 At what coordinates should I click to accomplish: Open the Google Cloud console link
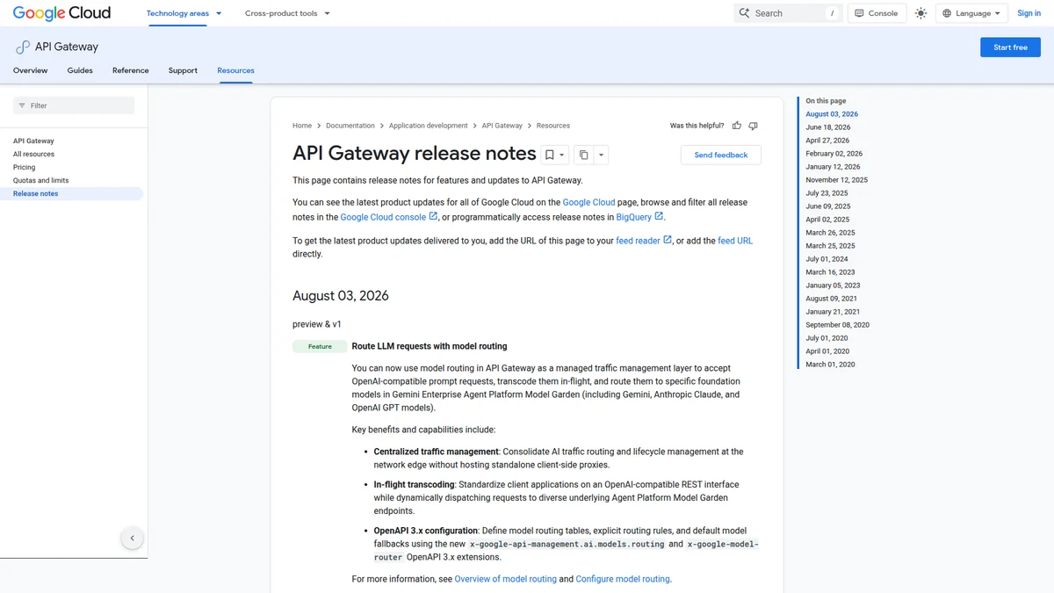click(389, 217)
